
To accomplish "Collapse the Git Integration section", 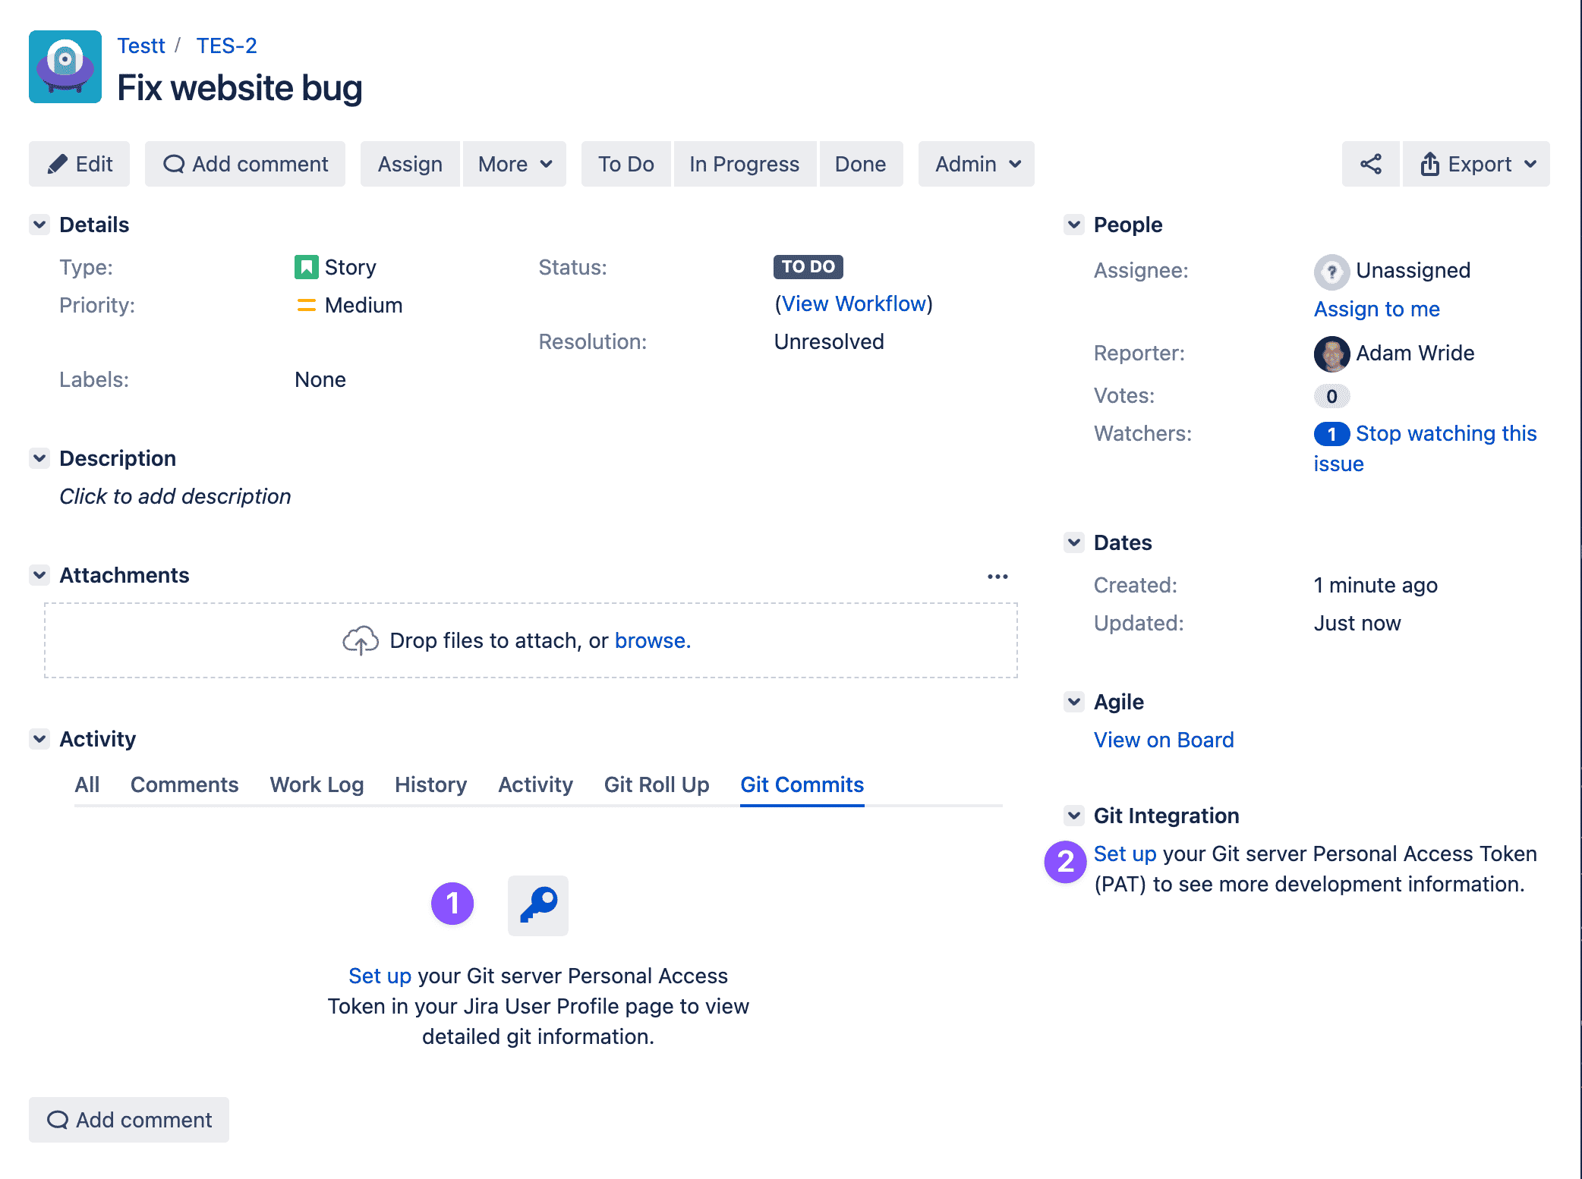I will (1073, 816).
